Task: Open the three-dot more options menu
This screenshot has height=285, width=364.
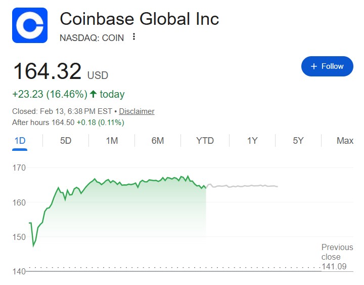Action: (x=134, y=37)
